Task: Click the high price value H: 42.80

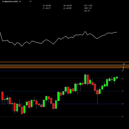Action: pos(68,6)
